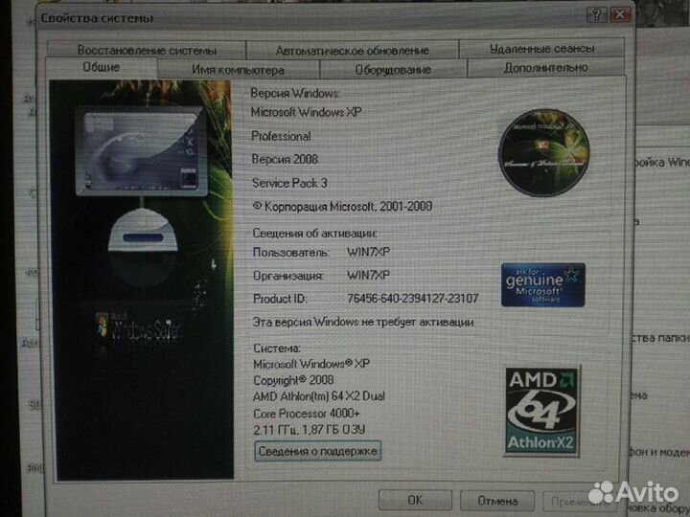
Task: Close the Свойства системы dialog
Action: tap(620, 15)
